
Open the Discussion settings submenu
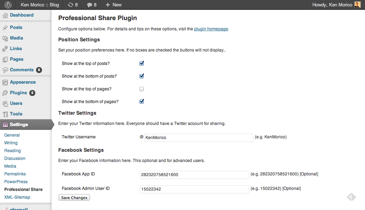click(15, 158)
